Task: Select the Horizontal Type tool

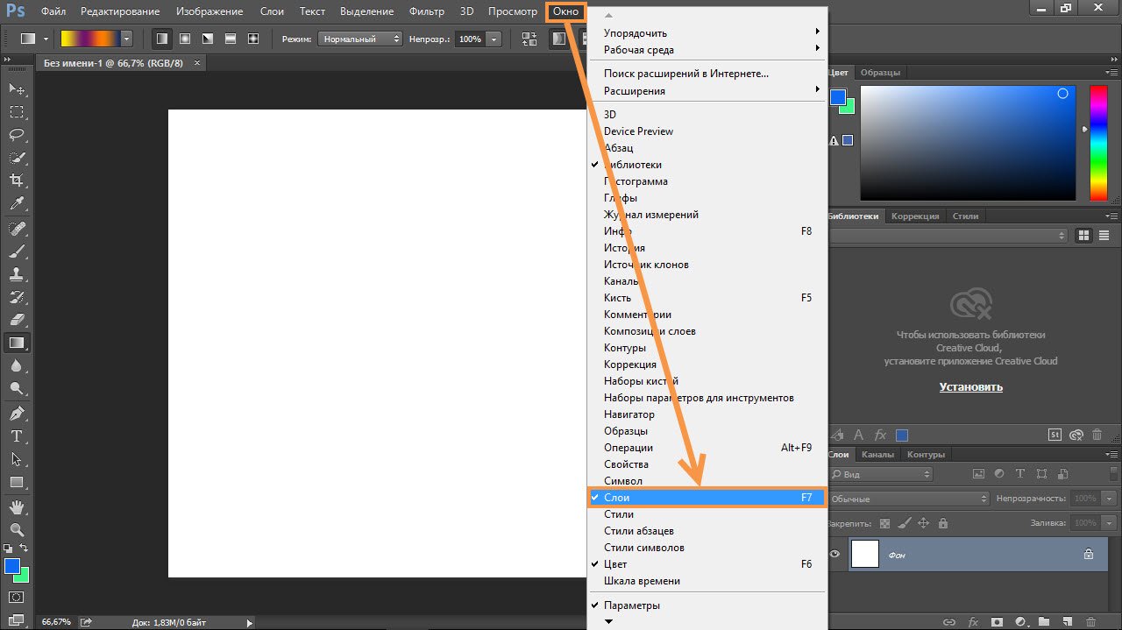Action: tap(17, 436)
